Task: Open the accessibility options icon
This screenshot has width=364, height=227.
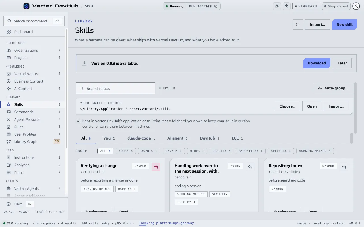Action: click(x=286, y=6)
